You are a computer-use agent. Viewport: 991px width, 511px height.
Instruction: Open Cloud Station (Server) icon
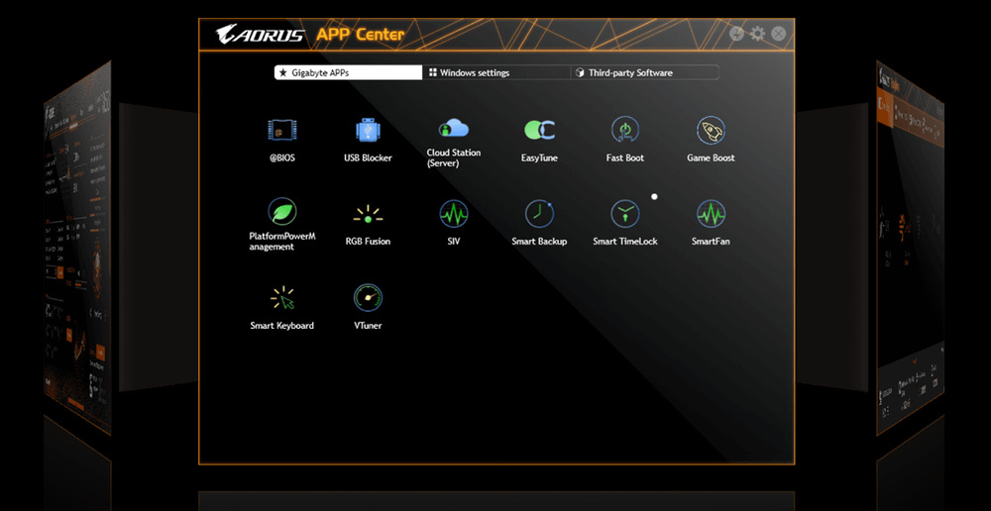click(x=453, y=128)
